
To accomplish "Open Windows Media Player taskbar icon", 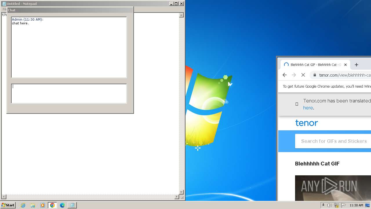I will (43, 205).
